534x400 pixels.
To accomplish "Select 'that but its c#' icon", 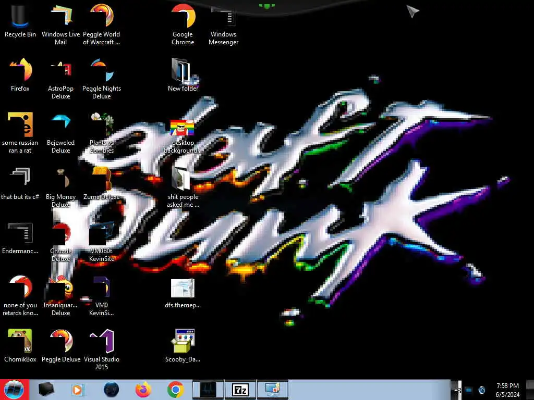I will pos(20,183).
